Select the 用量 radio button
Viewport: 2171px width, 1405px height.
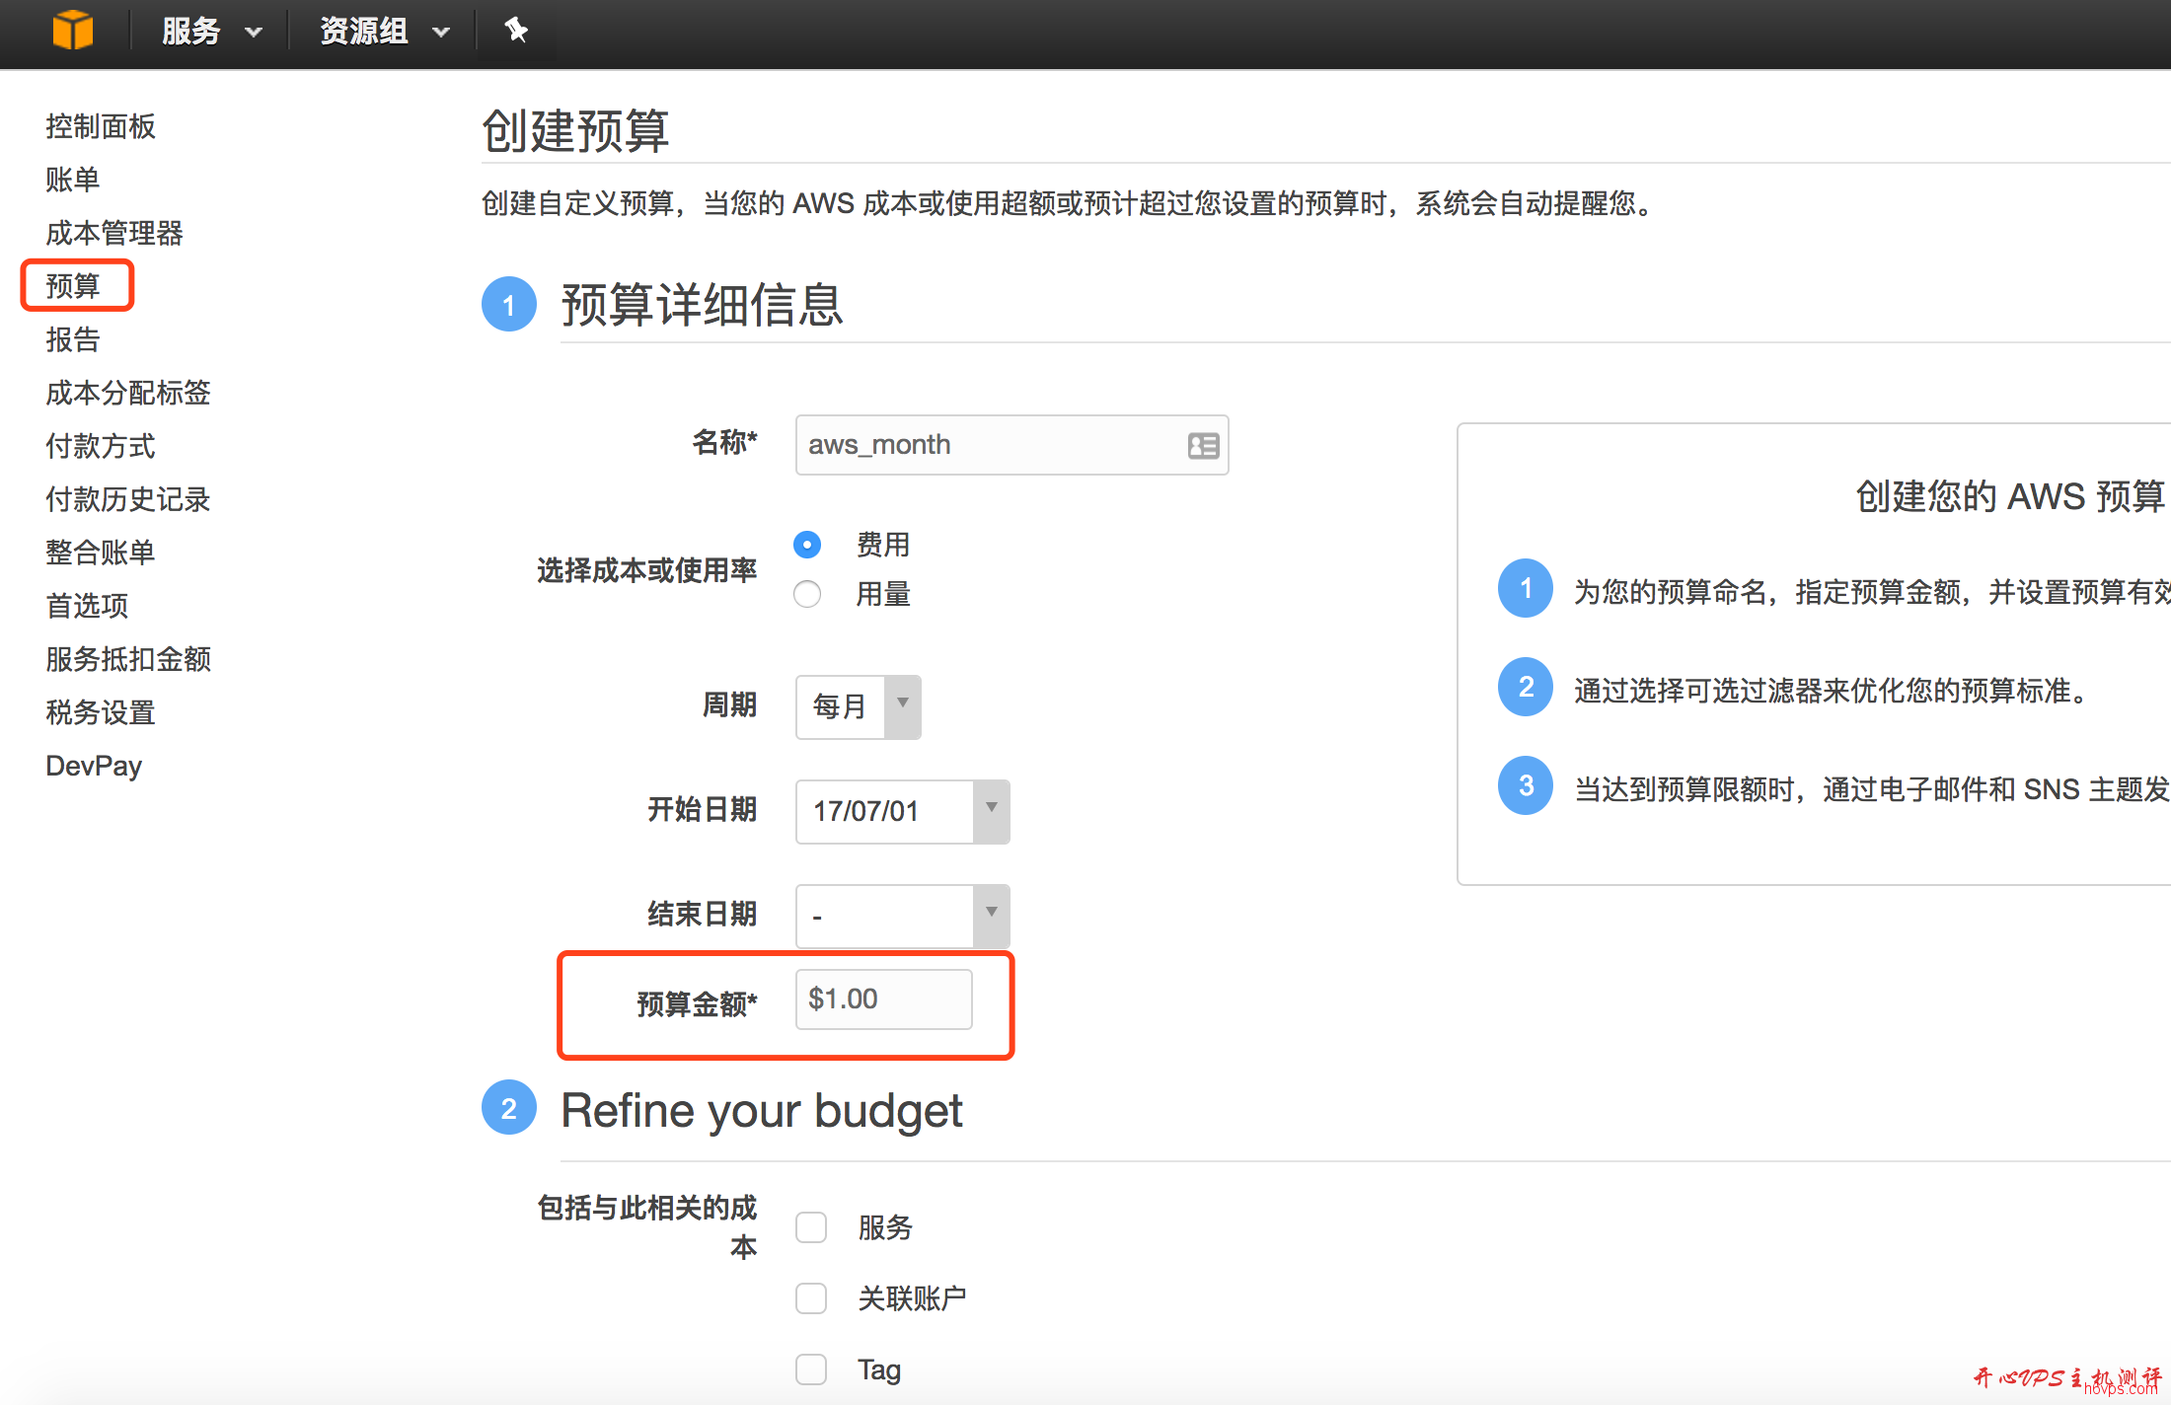pyautogui.click(x=807, y=594)
